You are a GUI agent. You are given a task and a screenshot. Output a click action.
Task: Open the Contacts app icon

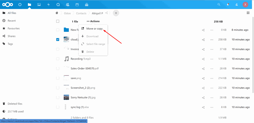[x=67, y=4]
